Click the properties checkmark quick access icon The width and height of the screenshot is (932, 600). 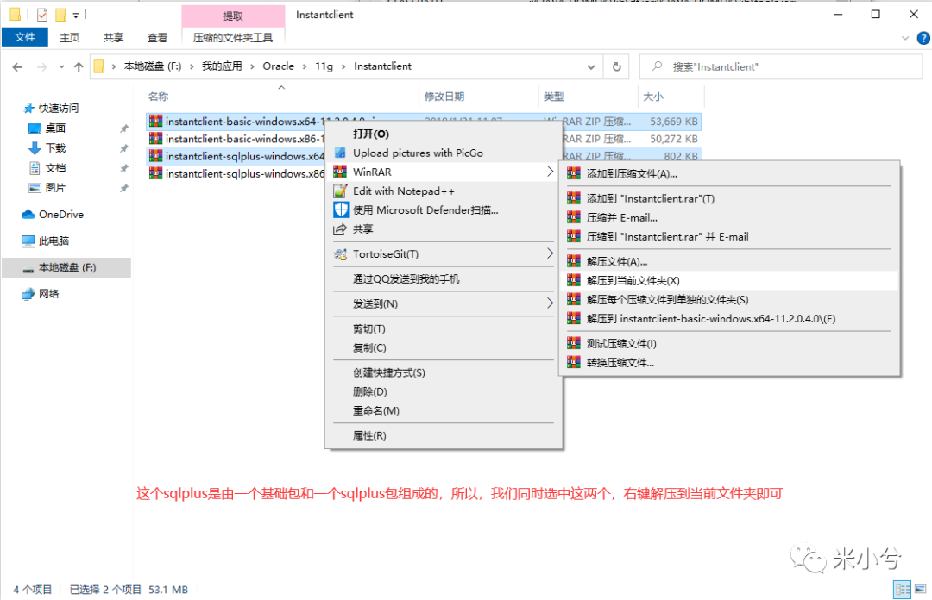coord(41,15)
